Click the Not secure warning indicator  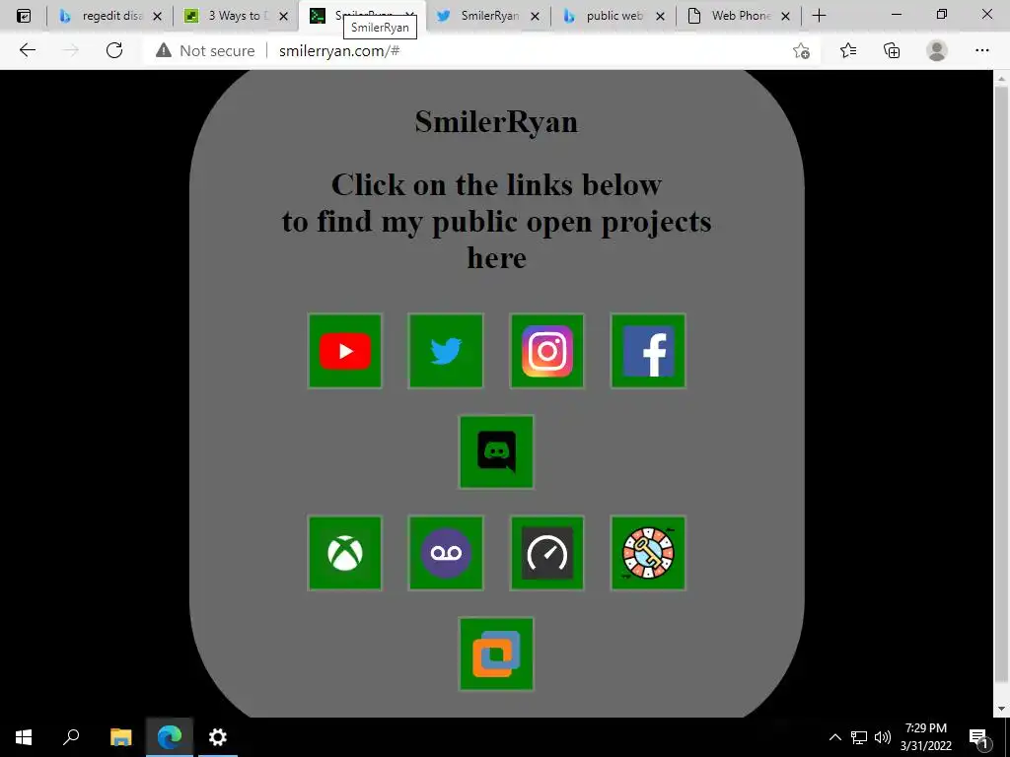pos(206,51)
